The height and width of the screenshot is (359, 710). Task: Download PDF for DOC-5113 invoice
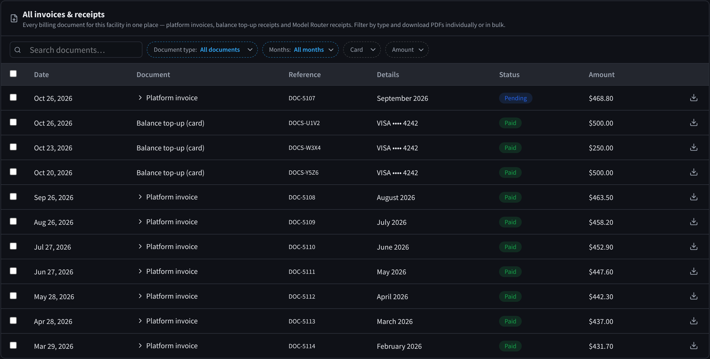click(694, 321)
